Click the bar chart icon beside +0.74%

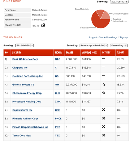43,25
